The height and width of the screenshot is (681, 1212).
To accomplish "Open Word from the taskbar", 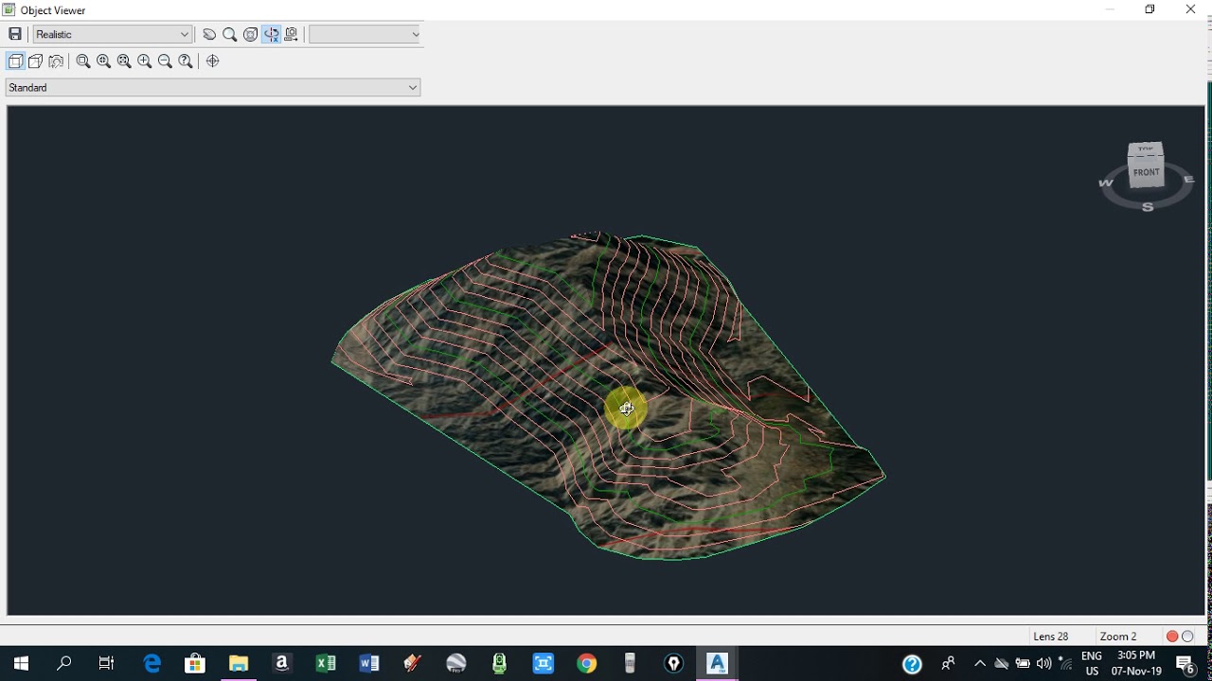I will pos(369,664).
